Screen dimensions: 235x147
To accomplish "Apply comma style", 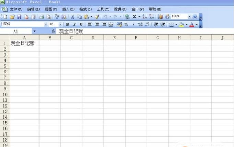I will [x=133, y=24].
